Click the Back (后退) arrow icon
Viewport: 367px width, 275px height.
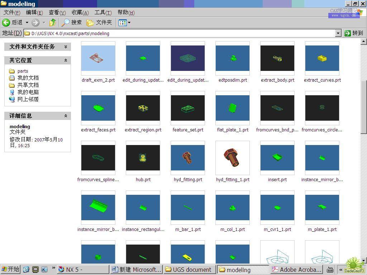click(6, 23)
